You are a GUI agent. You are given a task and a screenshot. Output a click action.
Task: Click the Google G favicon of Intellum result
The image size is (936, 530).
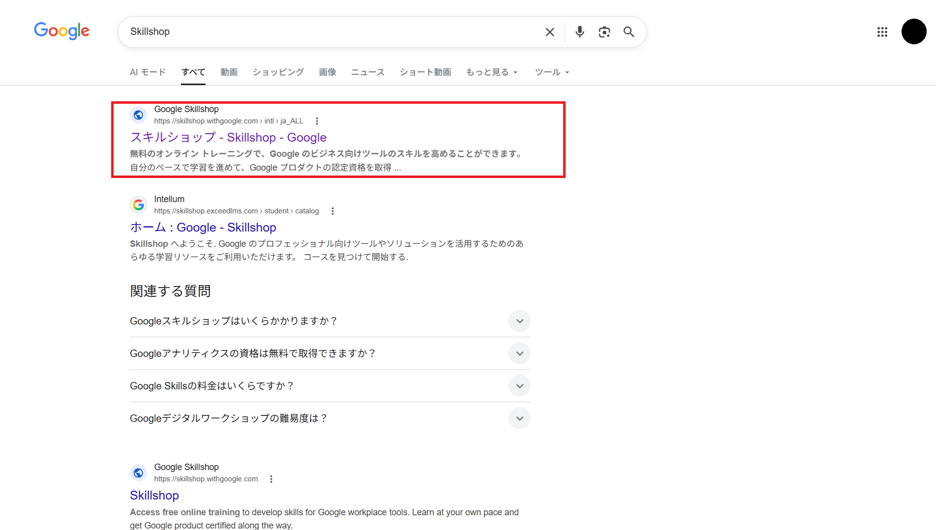tap(138, 205)
